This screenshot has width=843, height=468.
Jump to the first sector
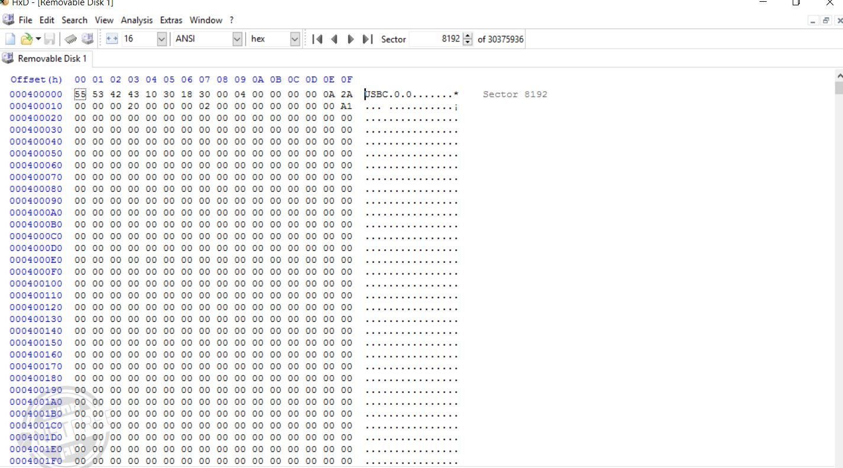(x=317, y=39)
